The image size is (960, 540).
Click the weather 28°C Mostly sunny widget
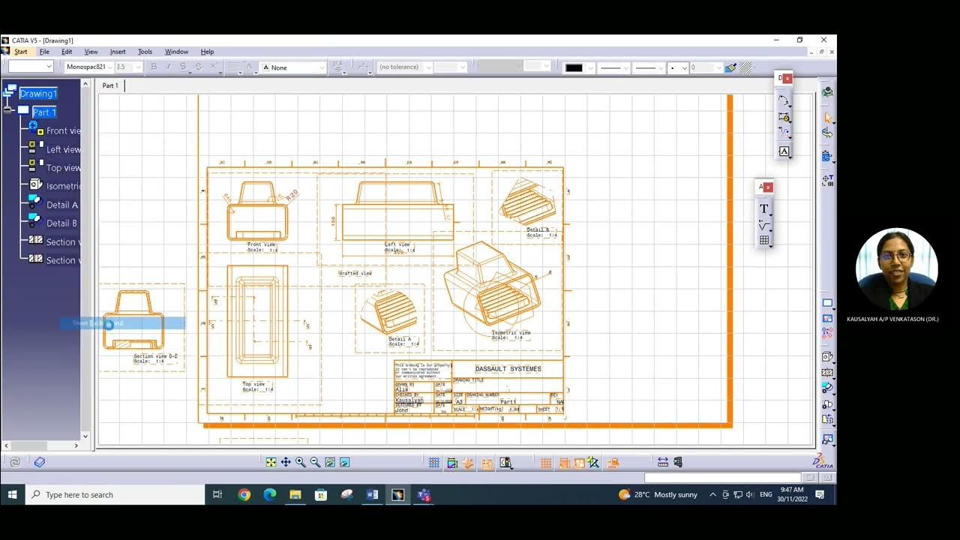[658, 494]
